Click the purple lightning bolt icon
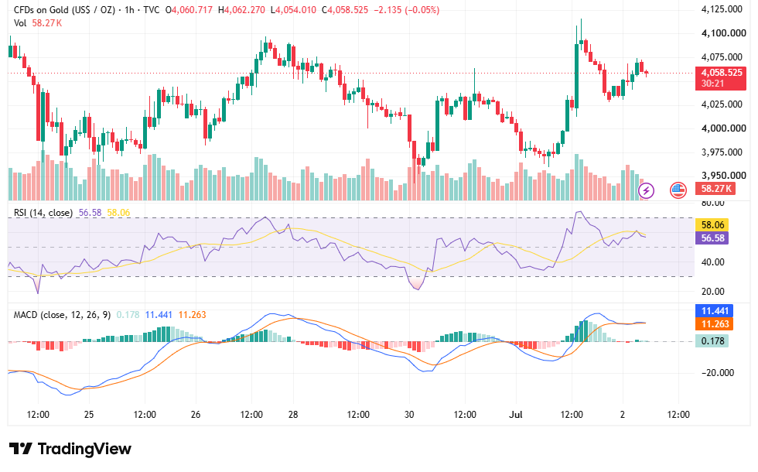758x472 pixels. 647,190
